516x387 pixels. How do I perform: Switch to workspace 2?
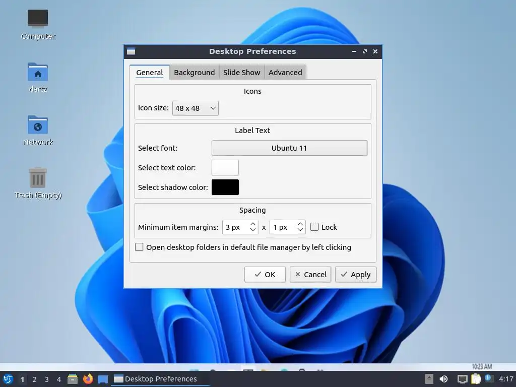click(35, 379)
